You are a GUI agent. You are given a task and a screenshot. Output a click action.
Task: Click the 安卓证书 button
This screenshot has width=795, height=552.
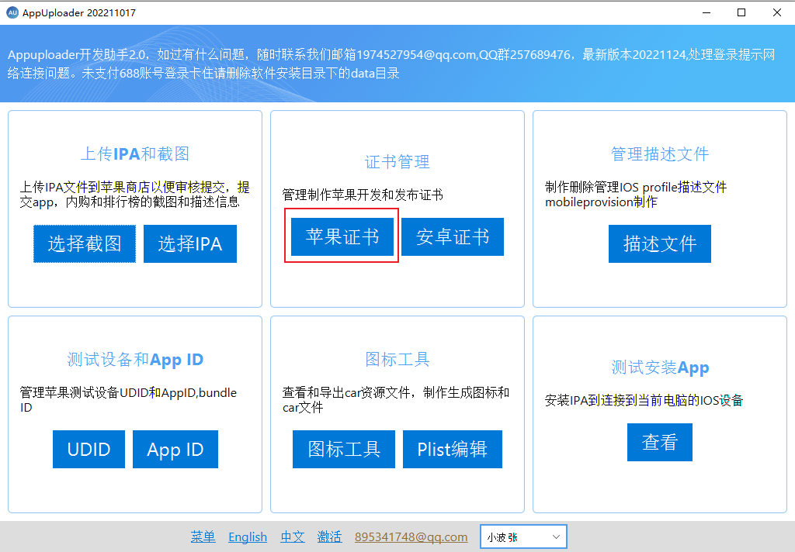click(x=453, y=236)
